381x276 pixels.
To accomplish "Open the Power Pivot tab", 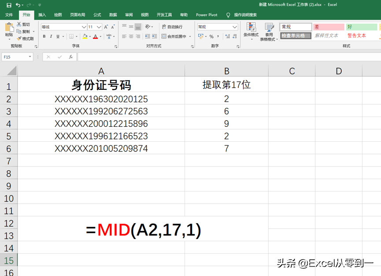I will (x=207, y=15).
